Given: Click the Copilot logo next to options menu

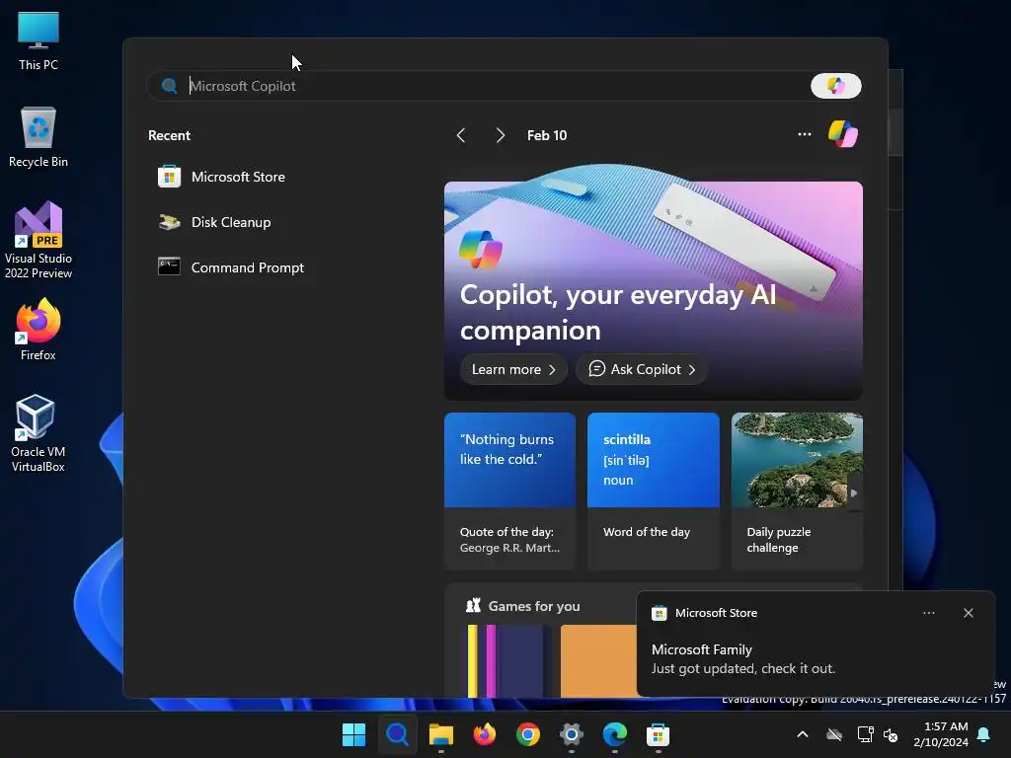Looking at the screenshot, I should tap(843, 134).
